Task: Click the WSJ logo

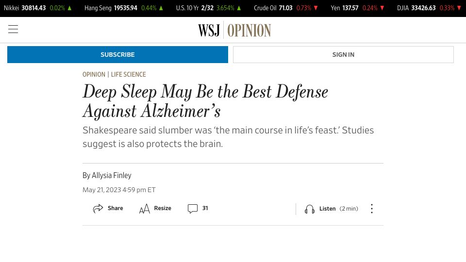Action: click(x=209, y=30)
